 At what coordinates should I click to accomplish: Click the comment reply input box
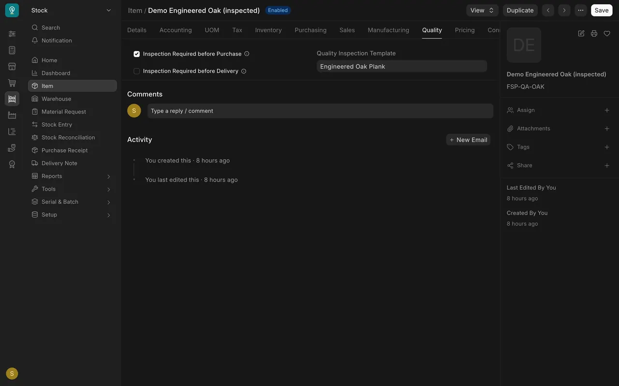tap(320, 111)
